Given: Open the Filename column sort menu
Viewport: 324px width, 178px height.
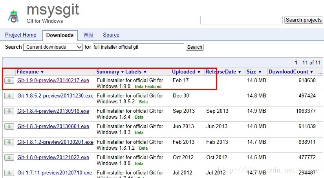Looking at the screenshot, I should point(30,72).
